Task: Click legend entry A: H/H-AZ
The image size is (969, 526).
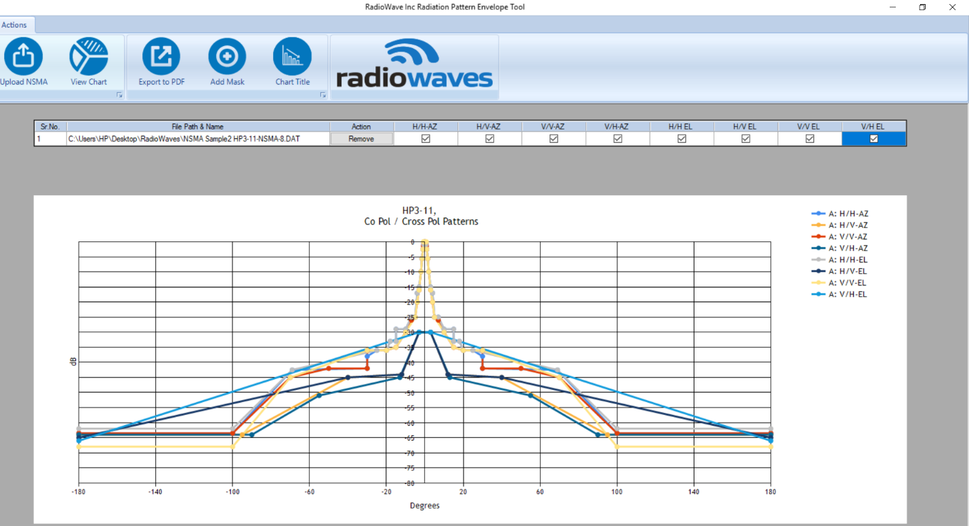Action: click(x=840, y=214)
